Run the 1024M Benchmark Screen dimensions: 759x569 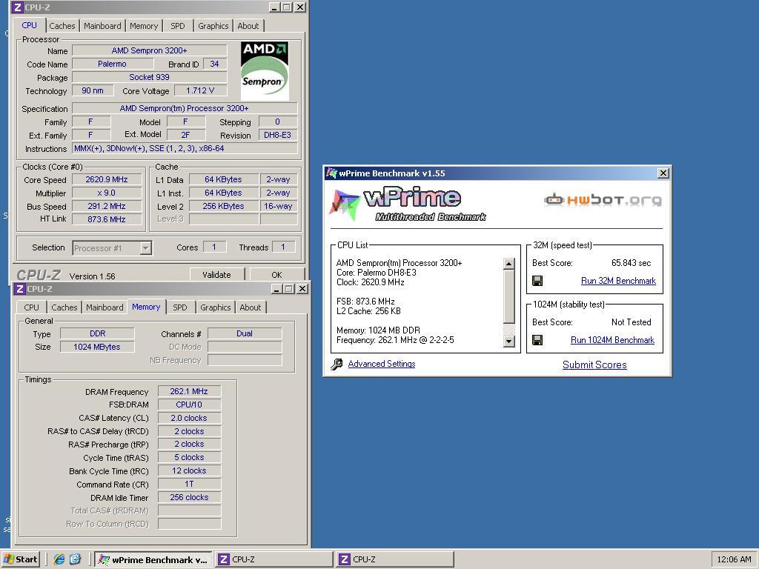click(612, 340)
